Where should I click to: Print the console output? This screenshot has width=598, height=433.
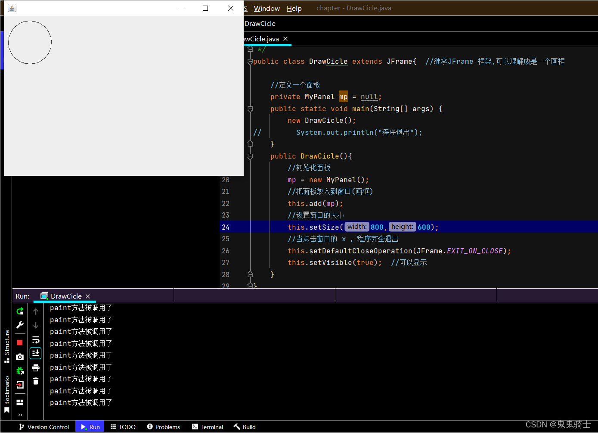36,368
